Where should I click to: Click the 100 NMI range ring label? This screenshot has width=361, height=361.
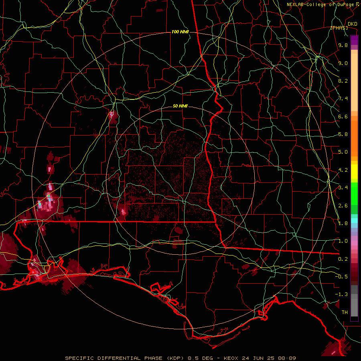click(180, 32)
